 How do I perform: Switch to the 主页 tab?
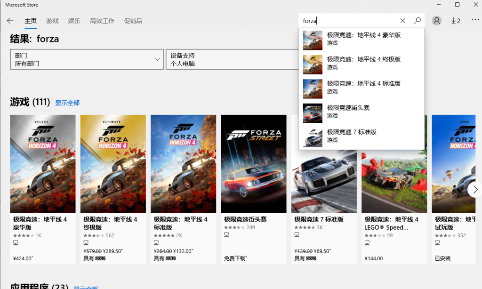point(31,21)
